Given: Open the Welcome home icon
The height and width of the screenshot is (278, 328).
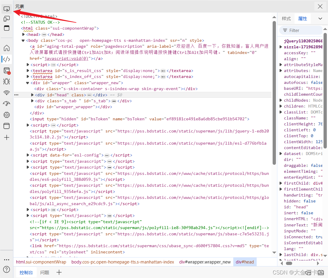Looking at the screenshot, I should pos(7,48).
